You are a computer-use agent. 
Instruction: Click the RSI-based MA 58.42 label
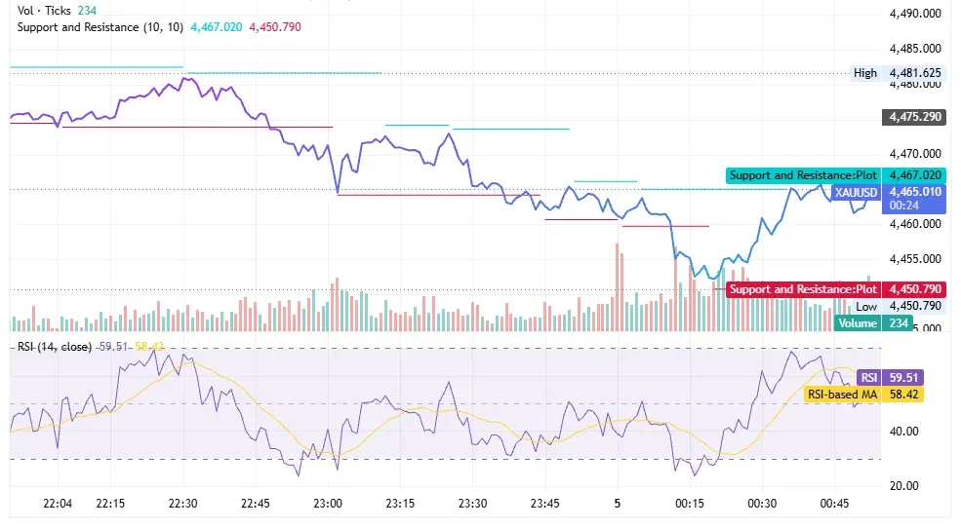(x=862, y=395)
